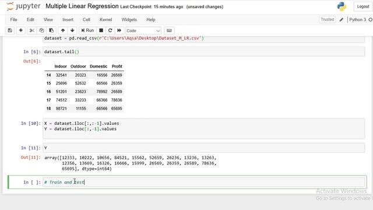Viewport: 373px width, 210px height.
Task: Click the Outdoor column header
Action: (x=78, y=66)
